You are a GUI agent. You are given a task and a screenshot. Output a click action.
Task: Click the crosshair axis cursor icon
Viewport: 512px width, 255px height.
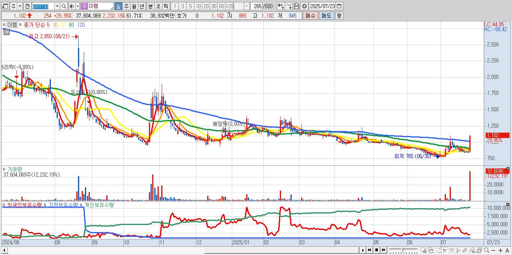[x=445, y=250]
